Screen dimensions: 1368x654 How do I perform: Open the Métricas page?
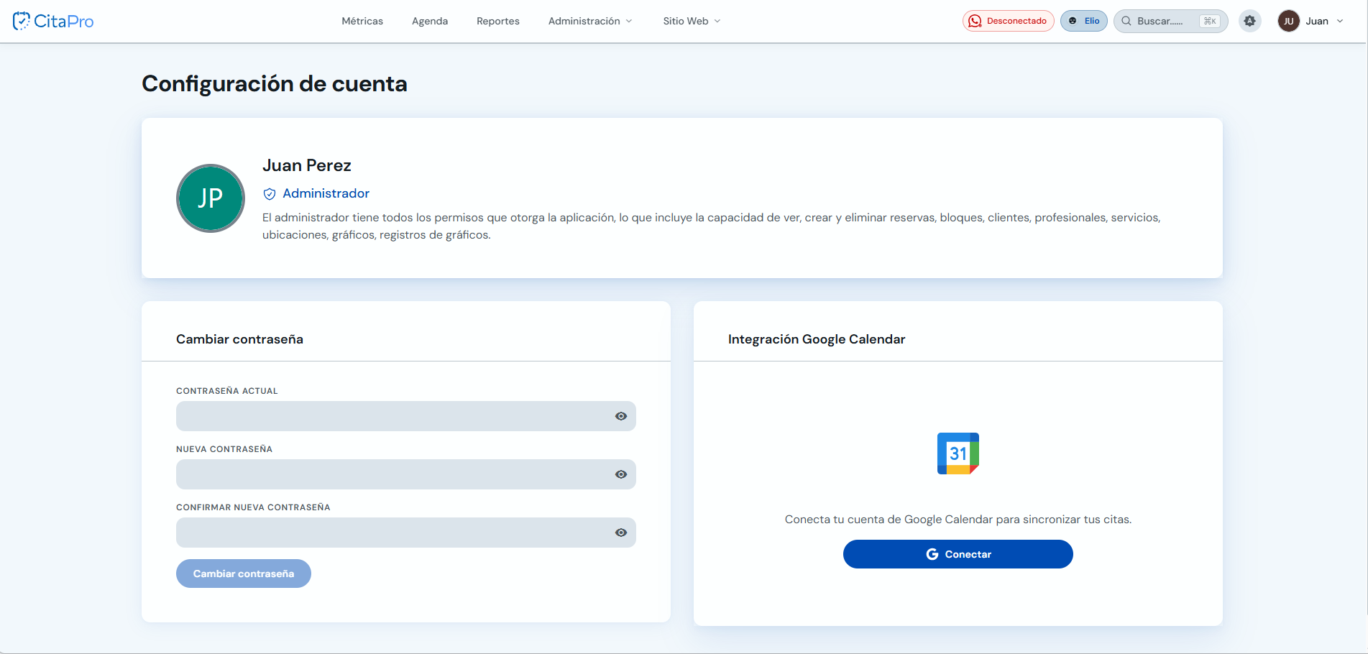362,21
